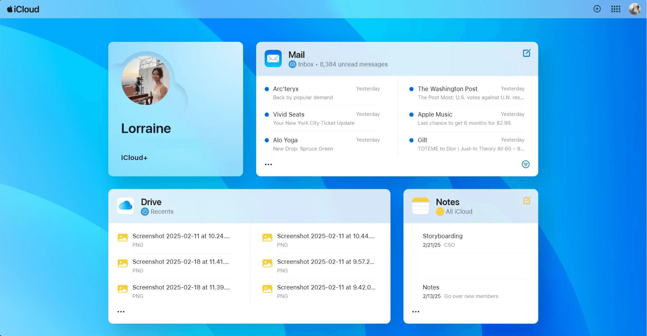Image resolution: width=647 pixels, height=336 pixels.
Task: Click the image icon for Screenshot 2025-02-18 at 11.41
Action: coord(122,263)
